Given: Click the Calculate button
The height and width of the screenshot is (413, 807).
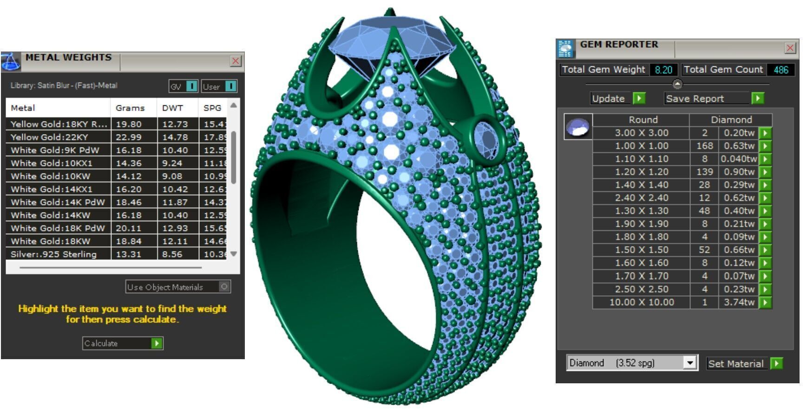Looking at the screenshot, I should click(x=123, y=343).
